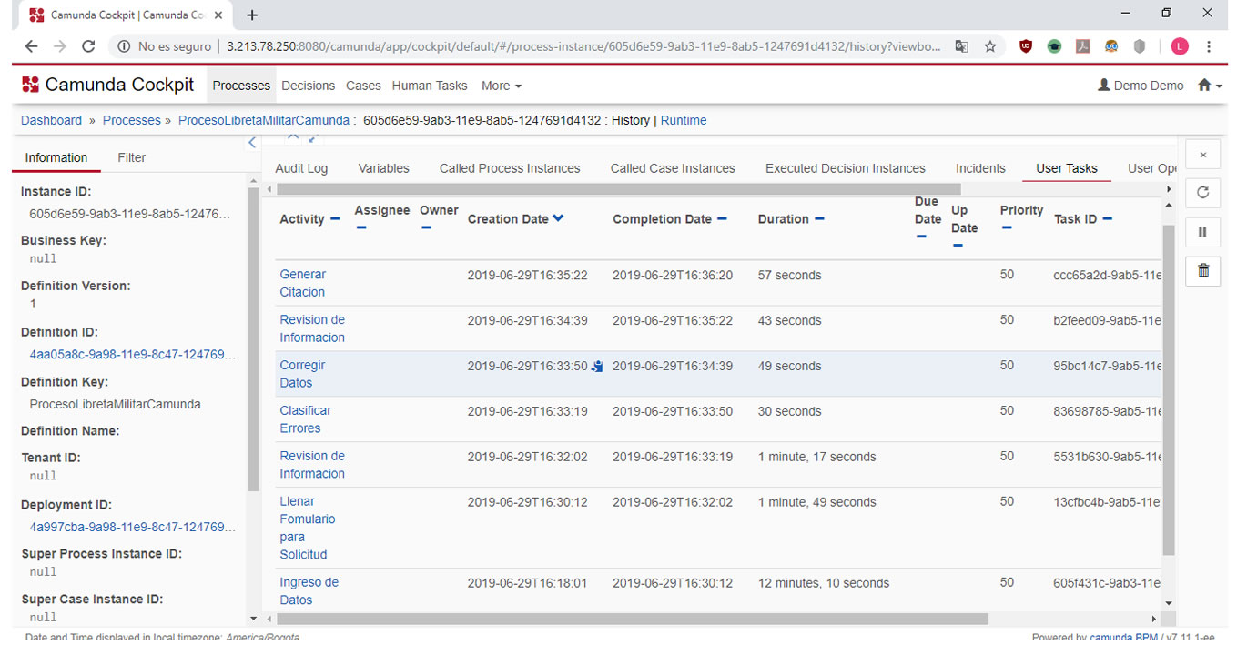
Task: Collapse the Information sidebar chevron
Action: [252, 142]
